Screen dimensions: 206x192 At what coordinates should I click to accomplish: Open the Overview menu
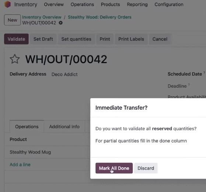pos(54,4)
